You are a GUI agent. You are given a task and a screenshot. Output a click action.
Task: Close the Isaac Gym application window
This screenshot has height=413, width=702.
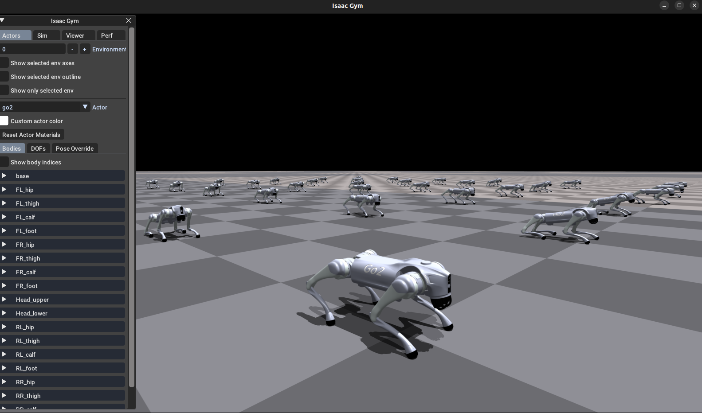tap(694, 5)
